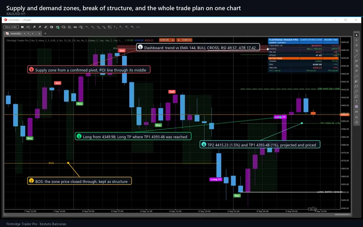Click the alert bell icon in the sidebar

click(x=357, y=117)
